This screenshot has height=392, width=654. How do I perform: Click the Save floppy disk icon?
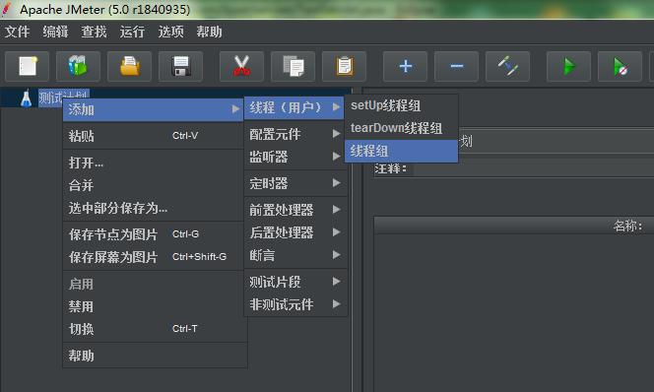click(180, 66)
